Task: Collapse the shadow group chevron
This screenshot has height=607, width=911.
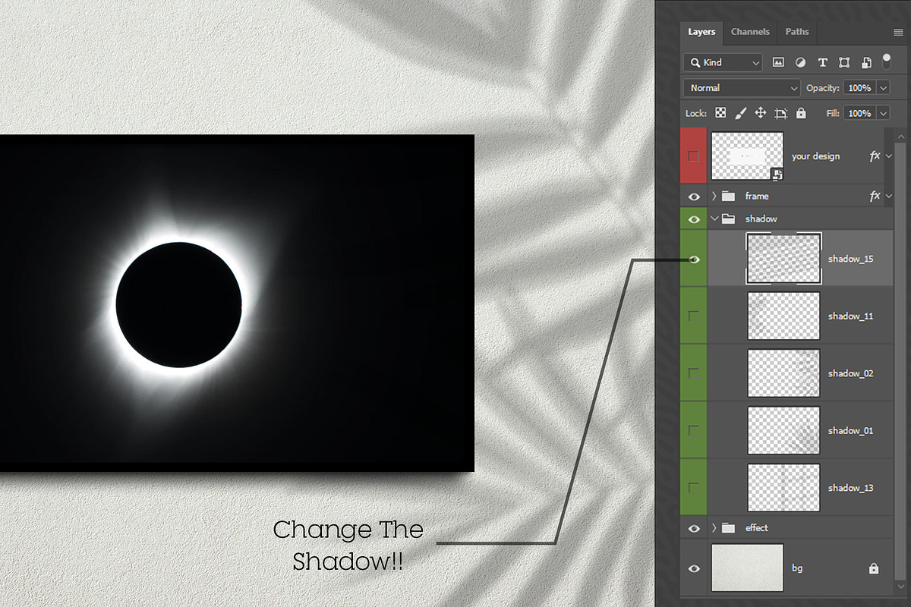Action: [x=714, y=219]
